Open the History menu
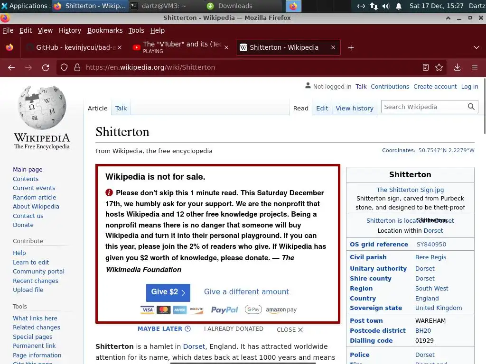Image resolution: width=486 pixels, height=364 pixels. coord(70,30)
